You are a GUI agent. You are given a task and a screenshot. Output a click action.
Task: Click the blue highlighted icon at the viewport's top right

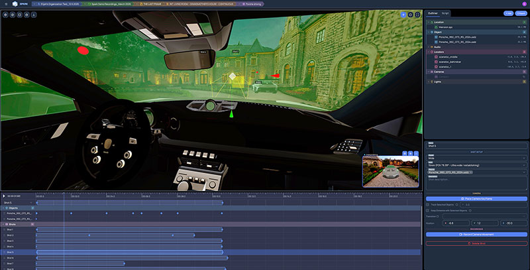[403, 15]
